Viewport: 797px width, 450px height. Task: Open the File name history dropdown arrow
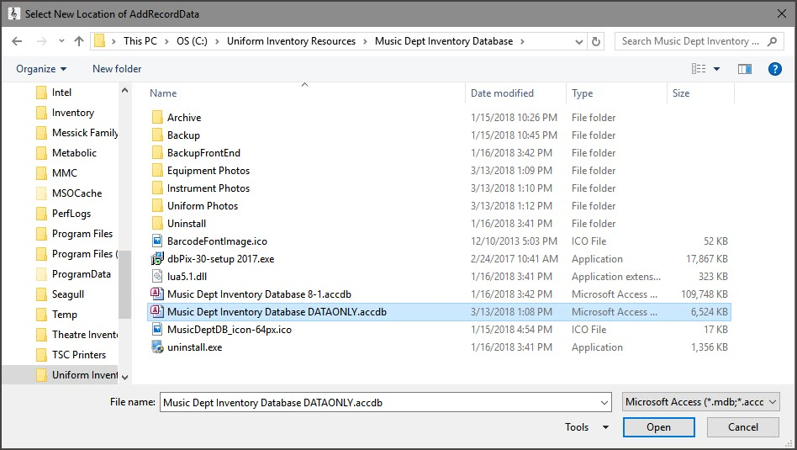click(604, 403)
